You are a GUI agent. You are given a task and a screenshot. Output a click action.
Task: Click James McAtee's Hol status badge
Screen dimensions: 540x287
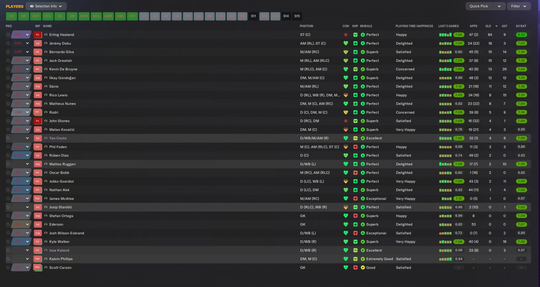(x=38, y=199)
